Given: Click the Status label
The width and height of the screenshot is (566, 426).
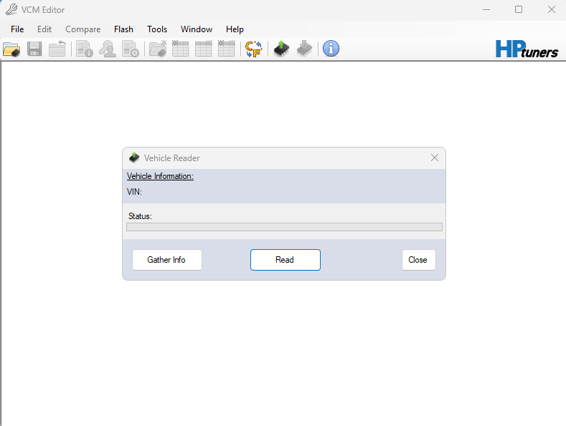Looking at the screenshot, I should point(140,216).
